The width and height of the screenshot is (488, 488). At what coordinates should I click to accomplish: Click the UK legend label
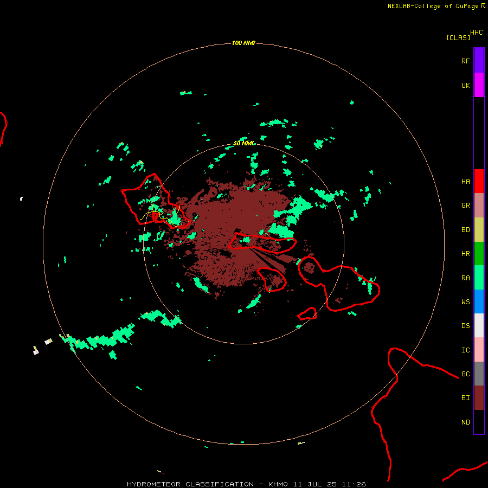[x=465, y=86]
